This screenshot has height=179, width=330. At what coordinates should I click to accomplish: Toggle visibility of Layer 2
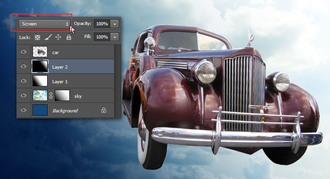(24, 66)
